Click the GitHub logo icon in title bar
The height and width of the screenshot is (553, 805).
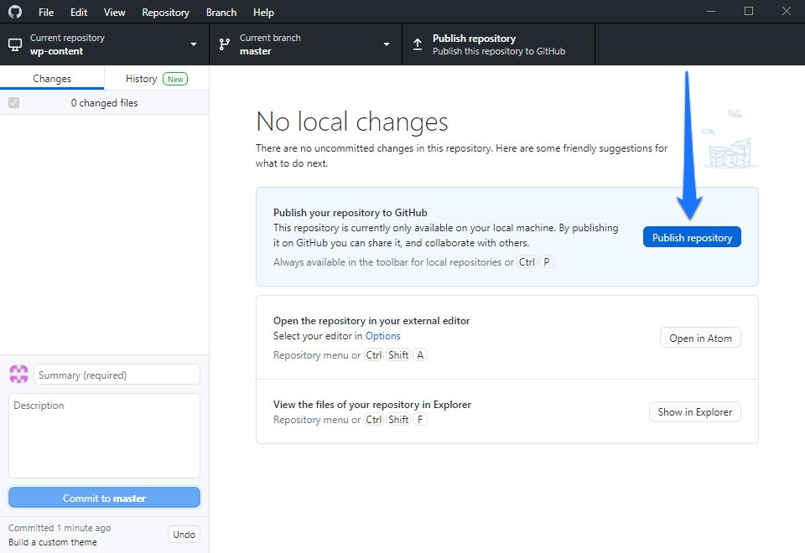point(15,12)
